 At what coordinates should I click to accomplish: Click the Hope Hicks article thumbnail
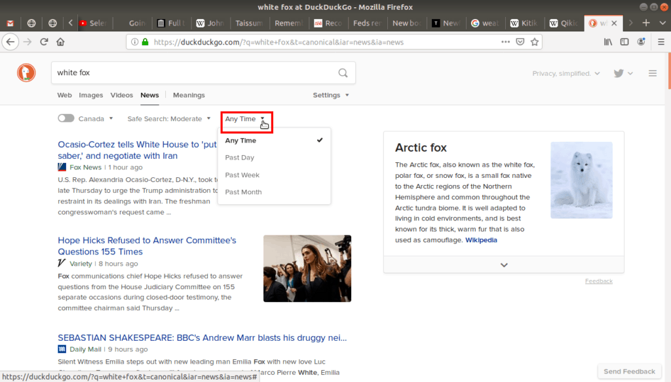(x=307, y=268)
